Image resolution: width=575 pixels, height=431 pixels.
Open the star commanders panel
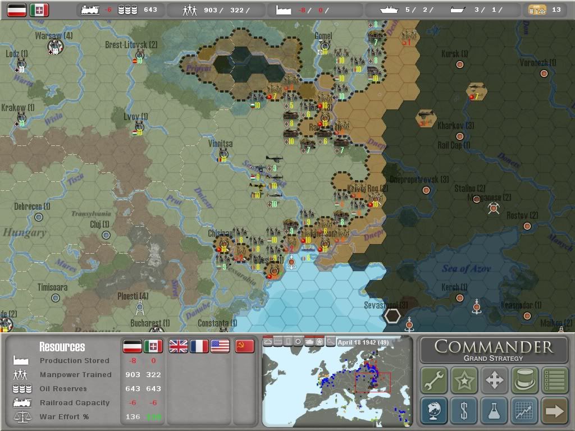464,380
